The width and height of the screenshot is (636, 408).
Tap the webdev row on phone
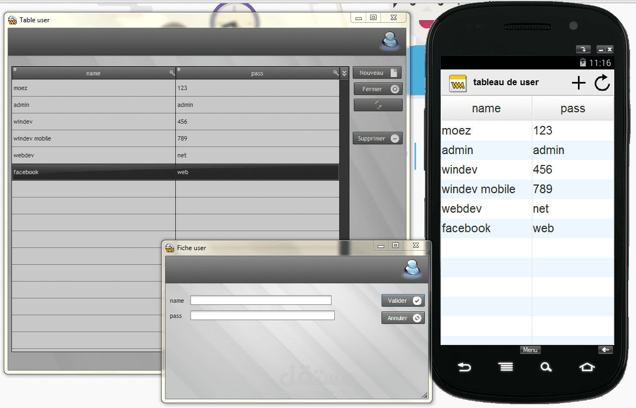[527, 209]
